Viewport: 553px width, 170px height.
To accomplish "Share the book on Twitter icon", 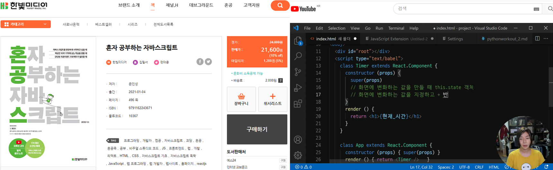I will tap(208, 62).
